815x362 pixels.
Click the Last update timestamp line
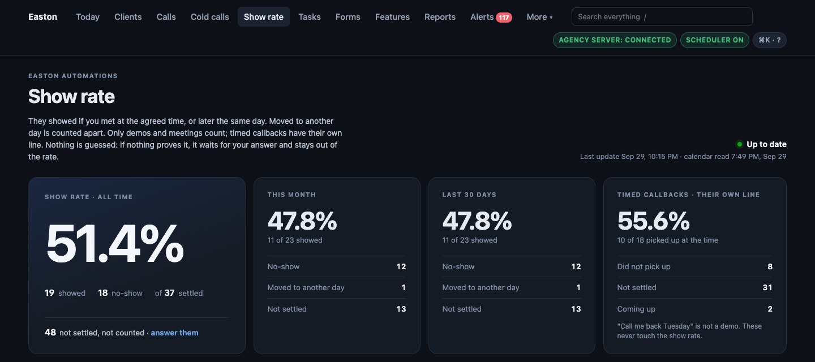683,156
